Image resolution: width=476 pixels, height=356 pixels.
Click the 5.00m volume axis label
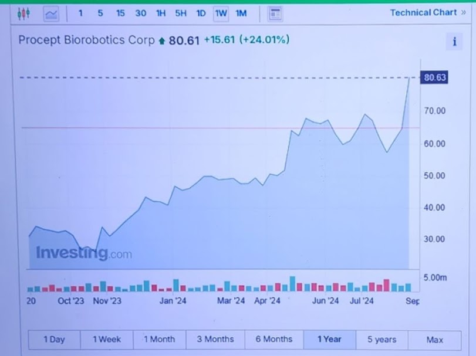coord(435,278)
